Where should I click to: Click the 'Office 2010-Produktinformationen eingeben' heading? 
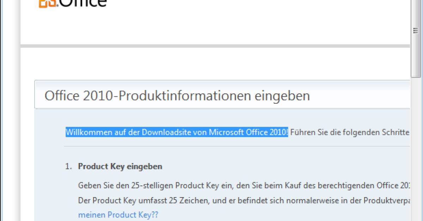177,96
